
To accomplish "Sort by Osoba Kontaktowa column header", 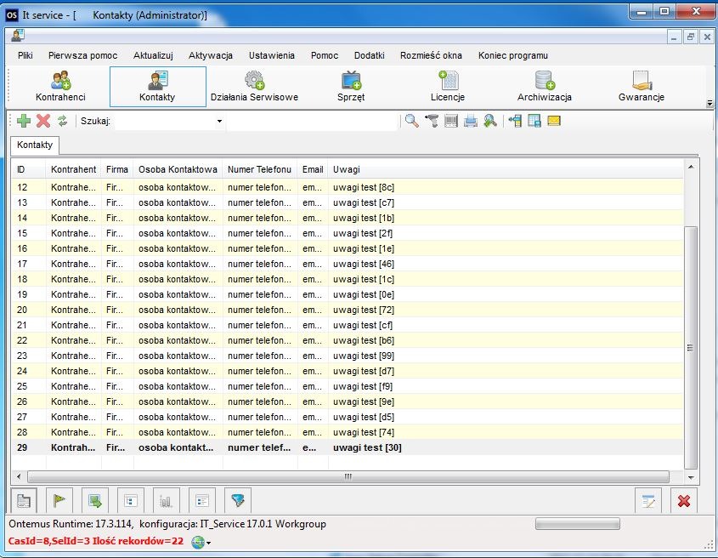I will (178, 169).
